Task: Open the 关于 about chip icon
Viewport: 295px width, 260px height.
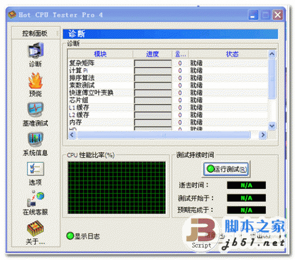Action: (x=35, y=228)
